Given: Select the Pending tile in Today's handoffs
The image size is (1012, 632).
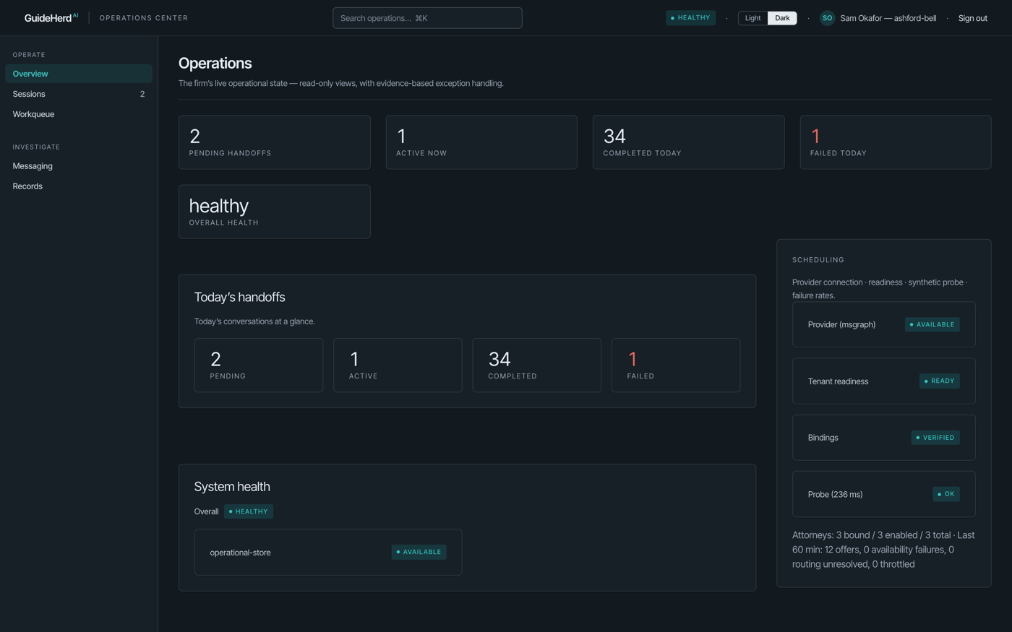Looking at the screenshot, I should coord(259,365).
